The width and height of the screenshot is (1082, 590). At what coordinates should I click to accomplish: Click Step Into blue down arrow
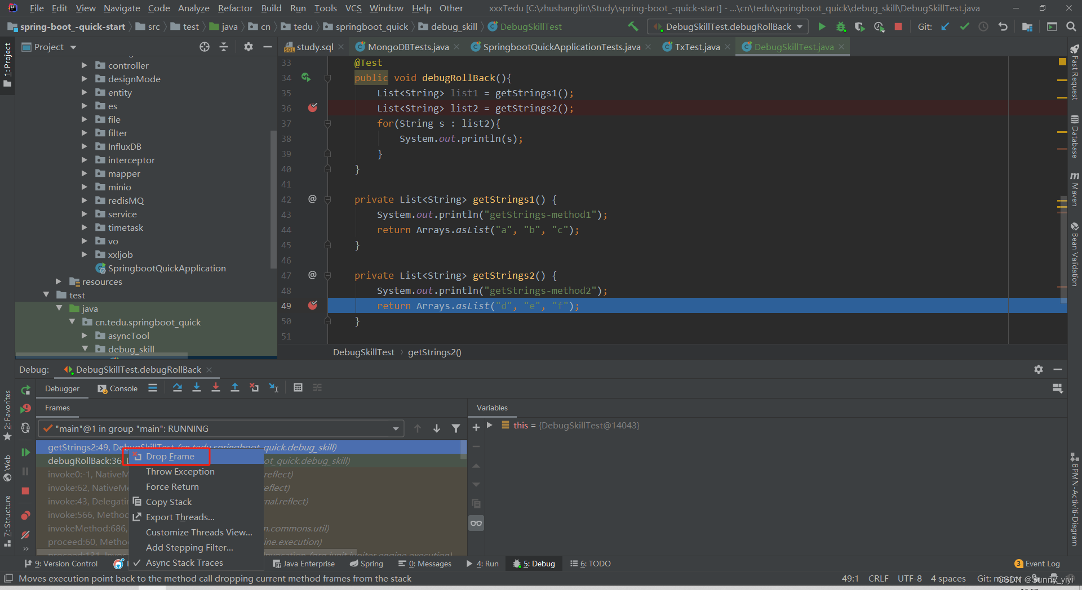(x=197, y=387)
